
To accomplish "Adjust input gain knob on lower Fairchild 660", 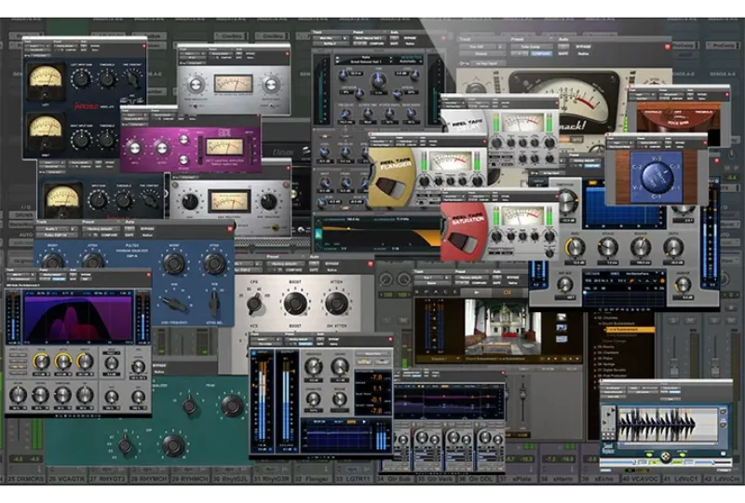I will (x=99, y=200).
